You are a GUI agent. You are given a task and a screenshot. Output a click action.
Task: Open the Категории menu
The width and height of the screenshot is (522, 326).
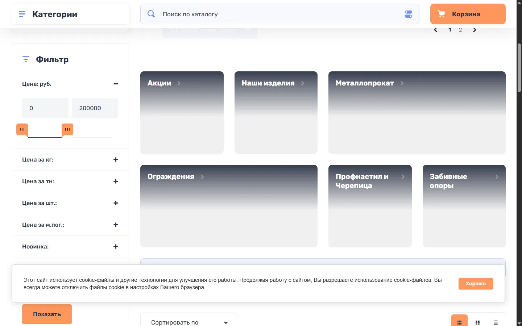(70, 14)
